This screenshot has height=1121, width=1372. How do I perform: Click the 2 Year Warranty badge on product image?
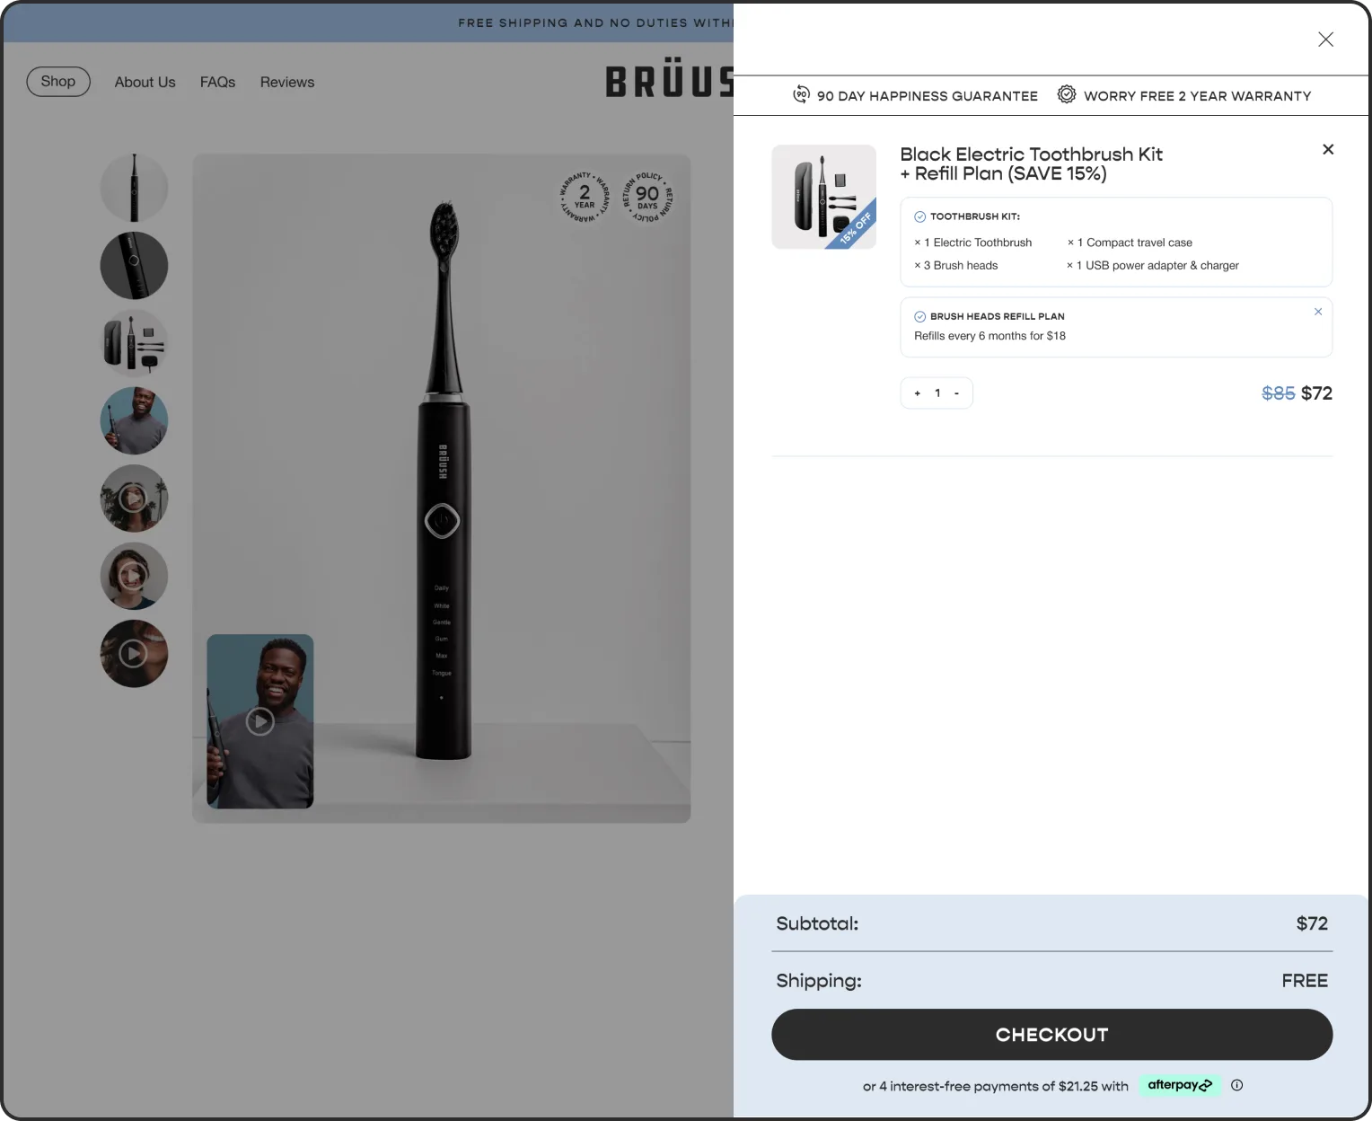tap(585, 196)
